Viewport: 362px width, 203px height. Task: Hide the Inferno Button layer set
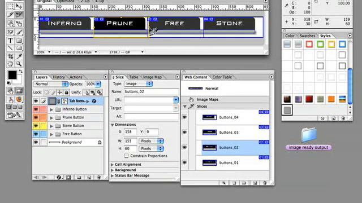pyautogui.click(x=36, y=109)
